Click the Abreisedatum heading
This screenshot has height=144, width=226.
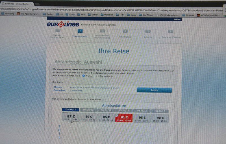coord(114,106)
